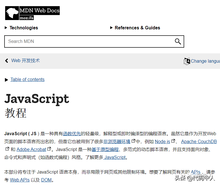Follow the 非浏览器环境 link
Viewport: 220px width, 186px height.
pos(117,141)
